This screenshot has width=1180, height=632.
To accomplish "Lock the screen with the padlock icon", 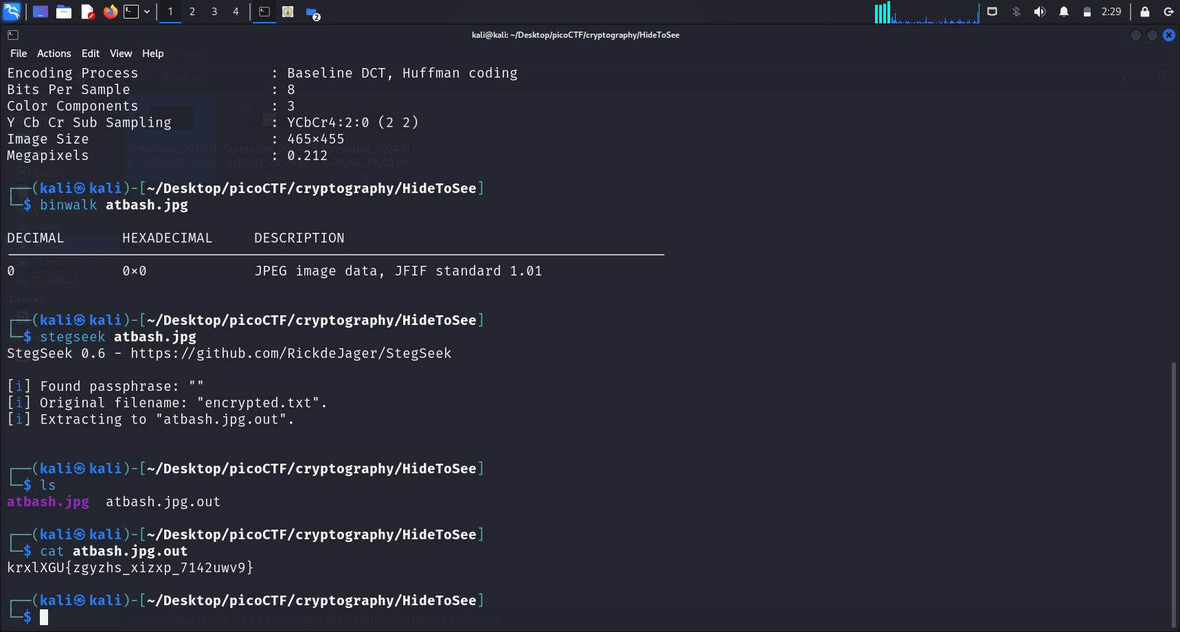I will tap(1145, 12).
